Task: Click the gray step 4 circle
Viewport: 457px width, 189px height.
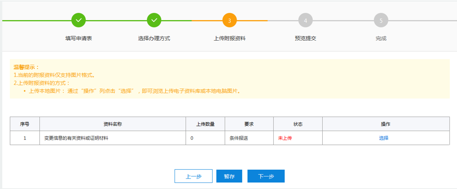Action: point(305,21)
